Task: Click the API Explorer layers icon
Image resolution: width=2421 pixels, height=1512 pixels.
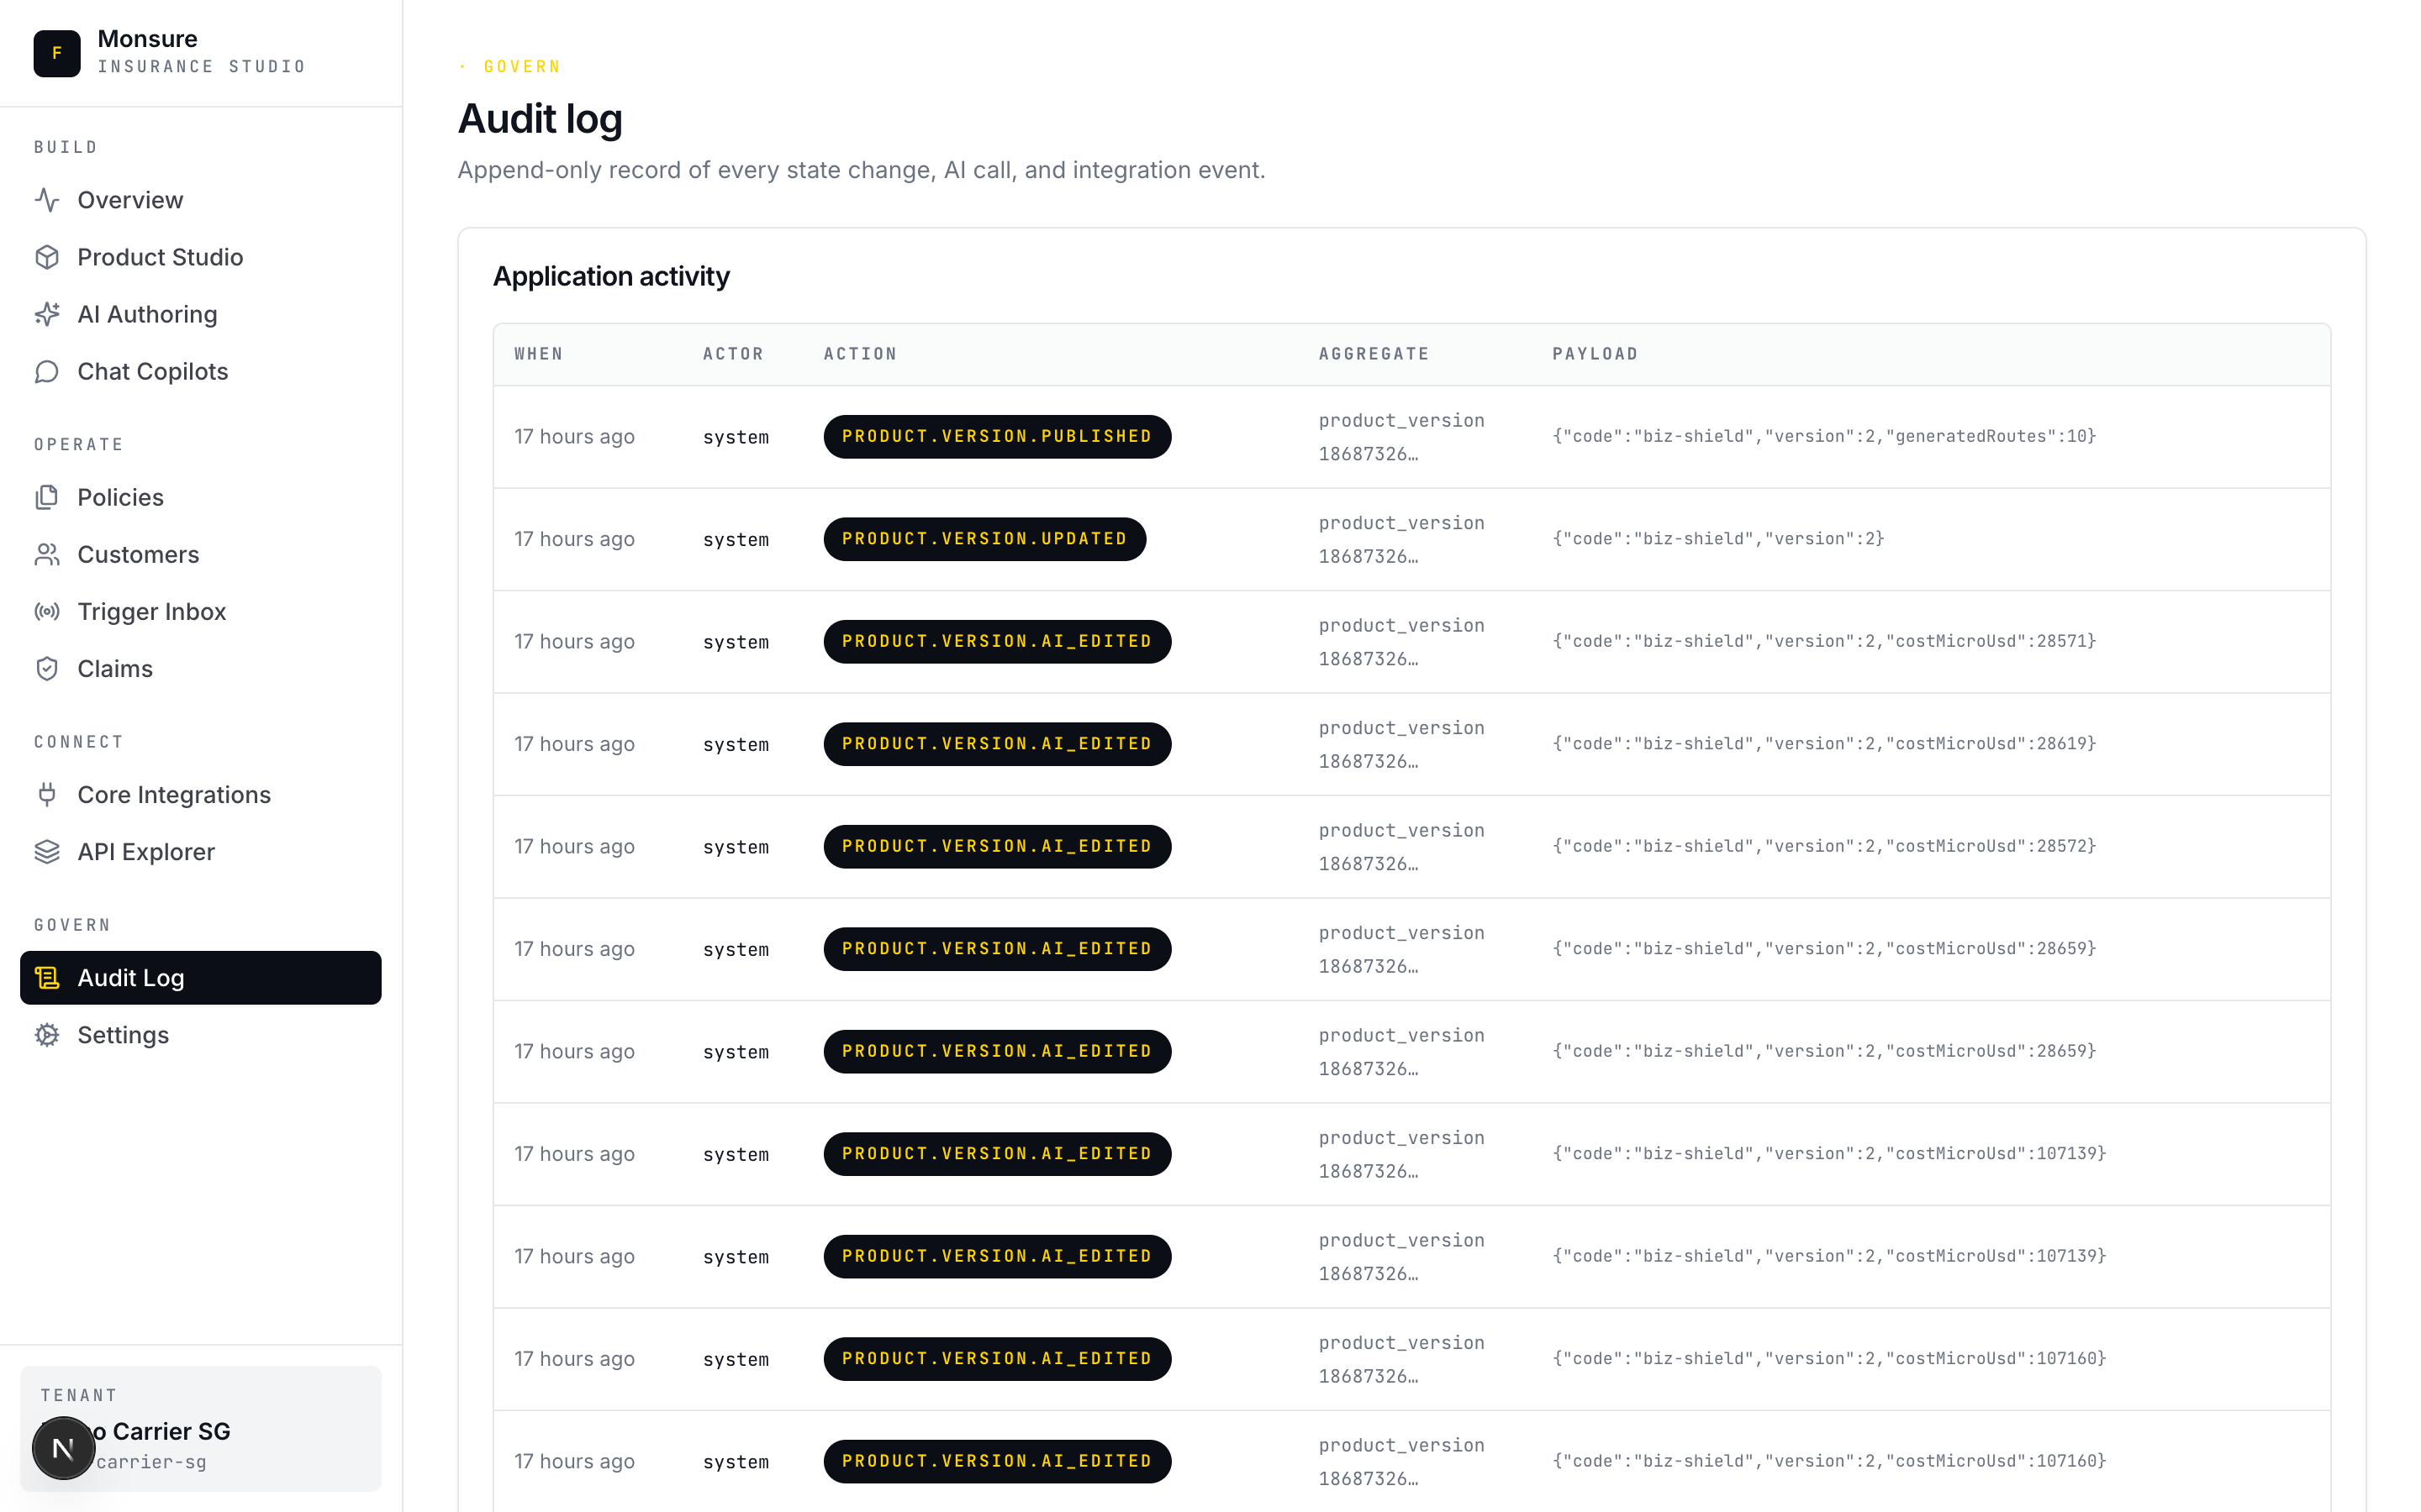Action: (x=47, y=851)
